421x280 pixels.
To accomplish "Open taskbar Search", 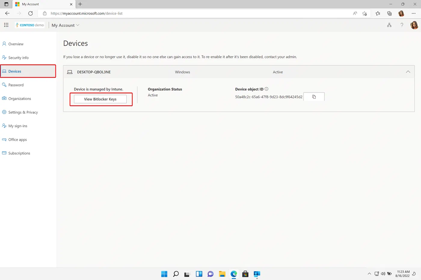I will (x=176, y=274).
